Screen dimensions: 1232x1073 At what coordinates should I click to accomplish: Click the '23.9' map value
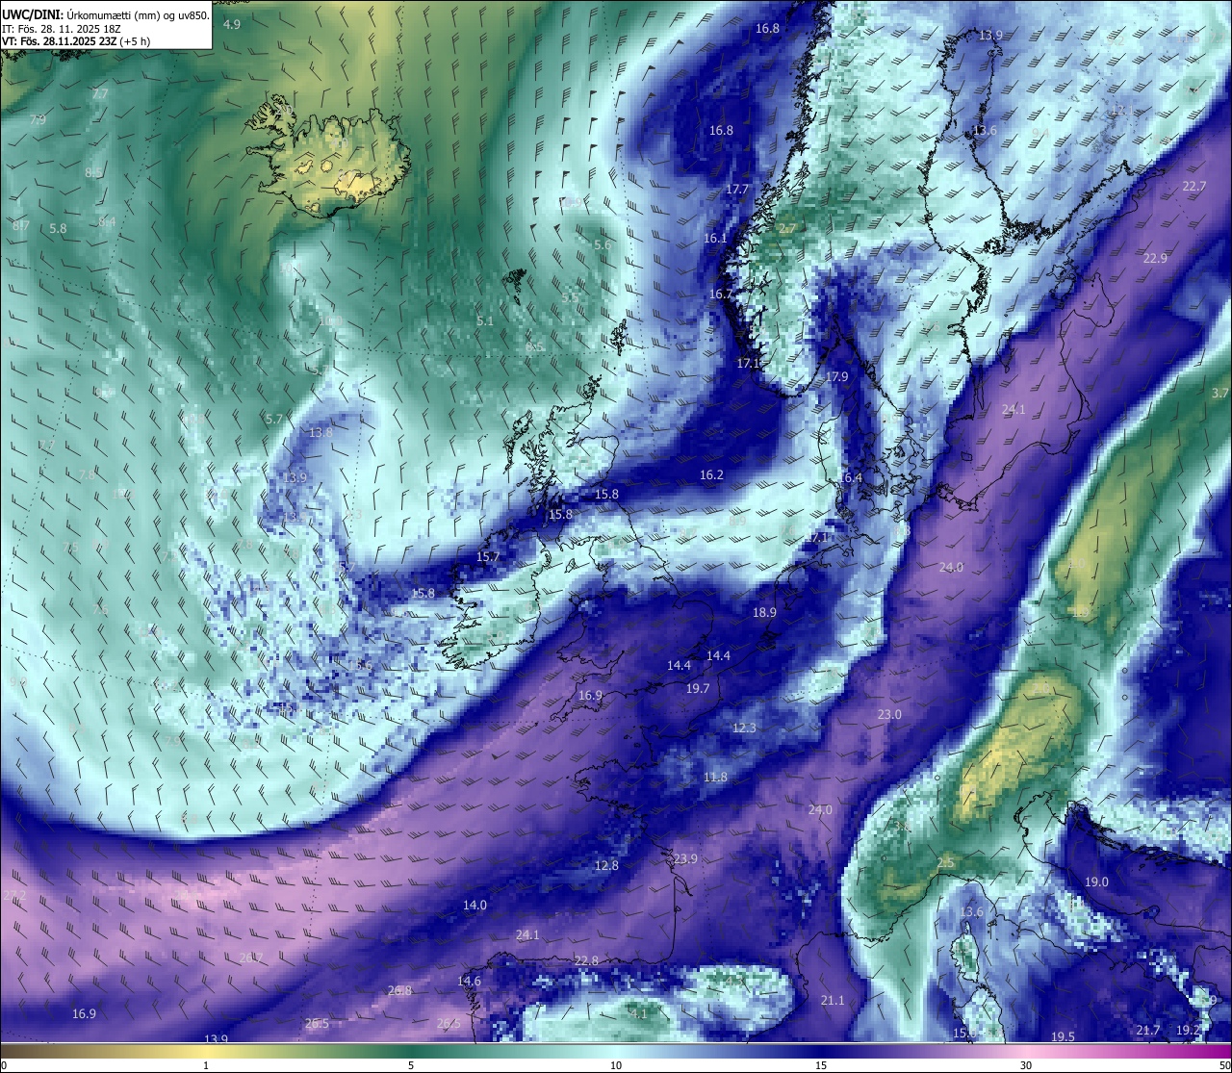685,859
